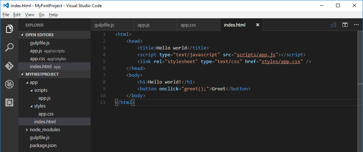Click the Visual Studio Code logo in title bar

(6, 5)
